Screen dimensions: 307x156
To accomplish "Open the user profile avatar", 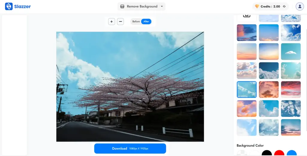I will click(300, 6).
